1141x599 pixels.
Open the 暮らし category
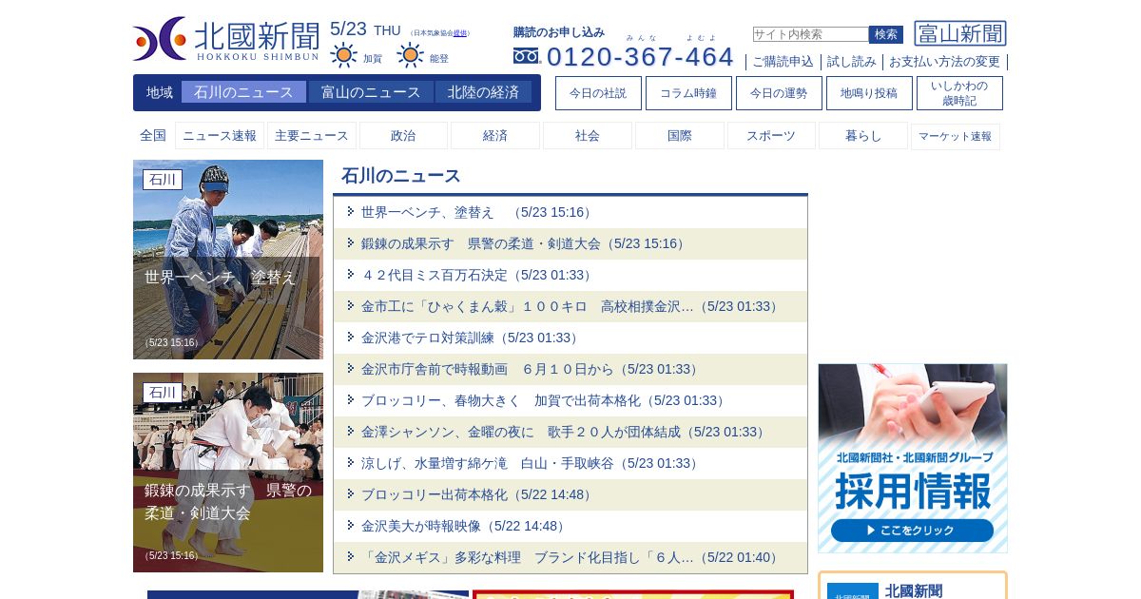tap(863, 136)
